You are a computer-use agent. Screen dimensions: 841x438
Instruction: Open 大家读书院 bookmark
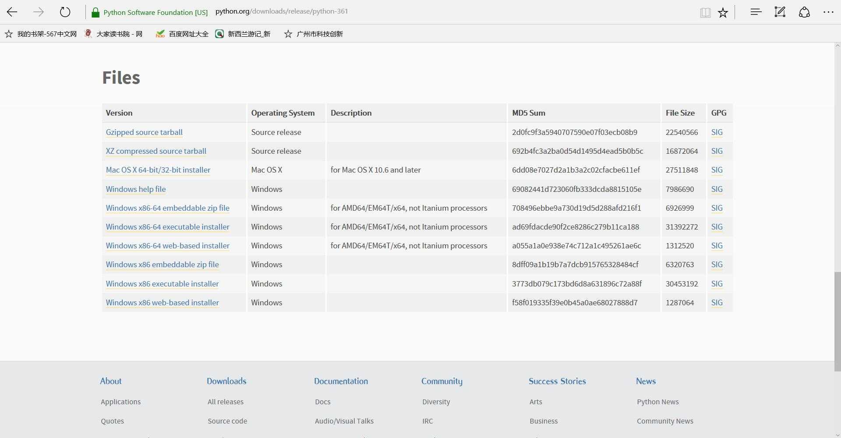click(x=113, y=34)
